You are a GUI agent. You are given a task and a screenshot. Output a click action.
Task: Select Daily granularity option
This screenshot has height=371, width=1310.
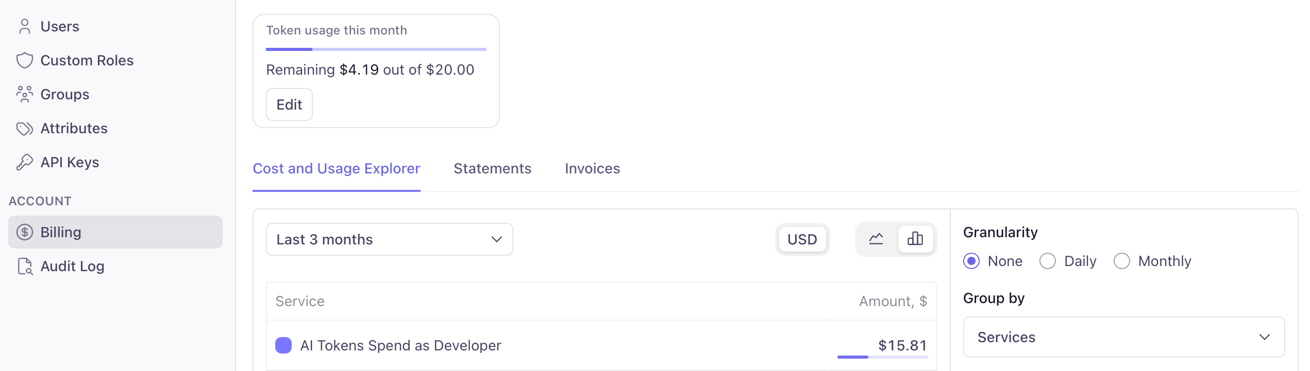(1048, 261)
